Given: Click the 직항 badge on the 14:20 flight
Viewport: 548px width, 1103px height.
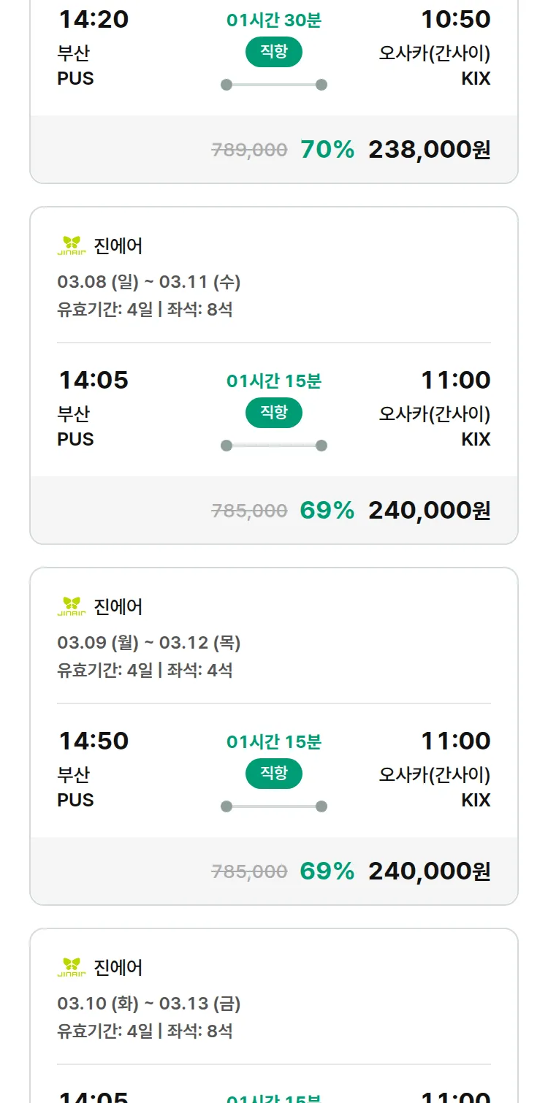Looking at the screenshot, I should coord(274,52).
